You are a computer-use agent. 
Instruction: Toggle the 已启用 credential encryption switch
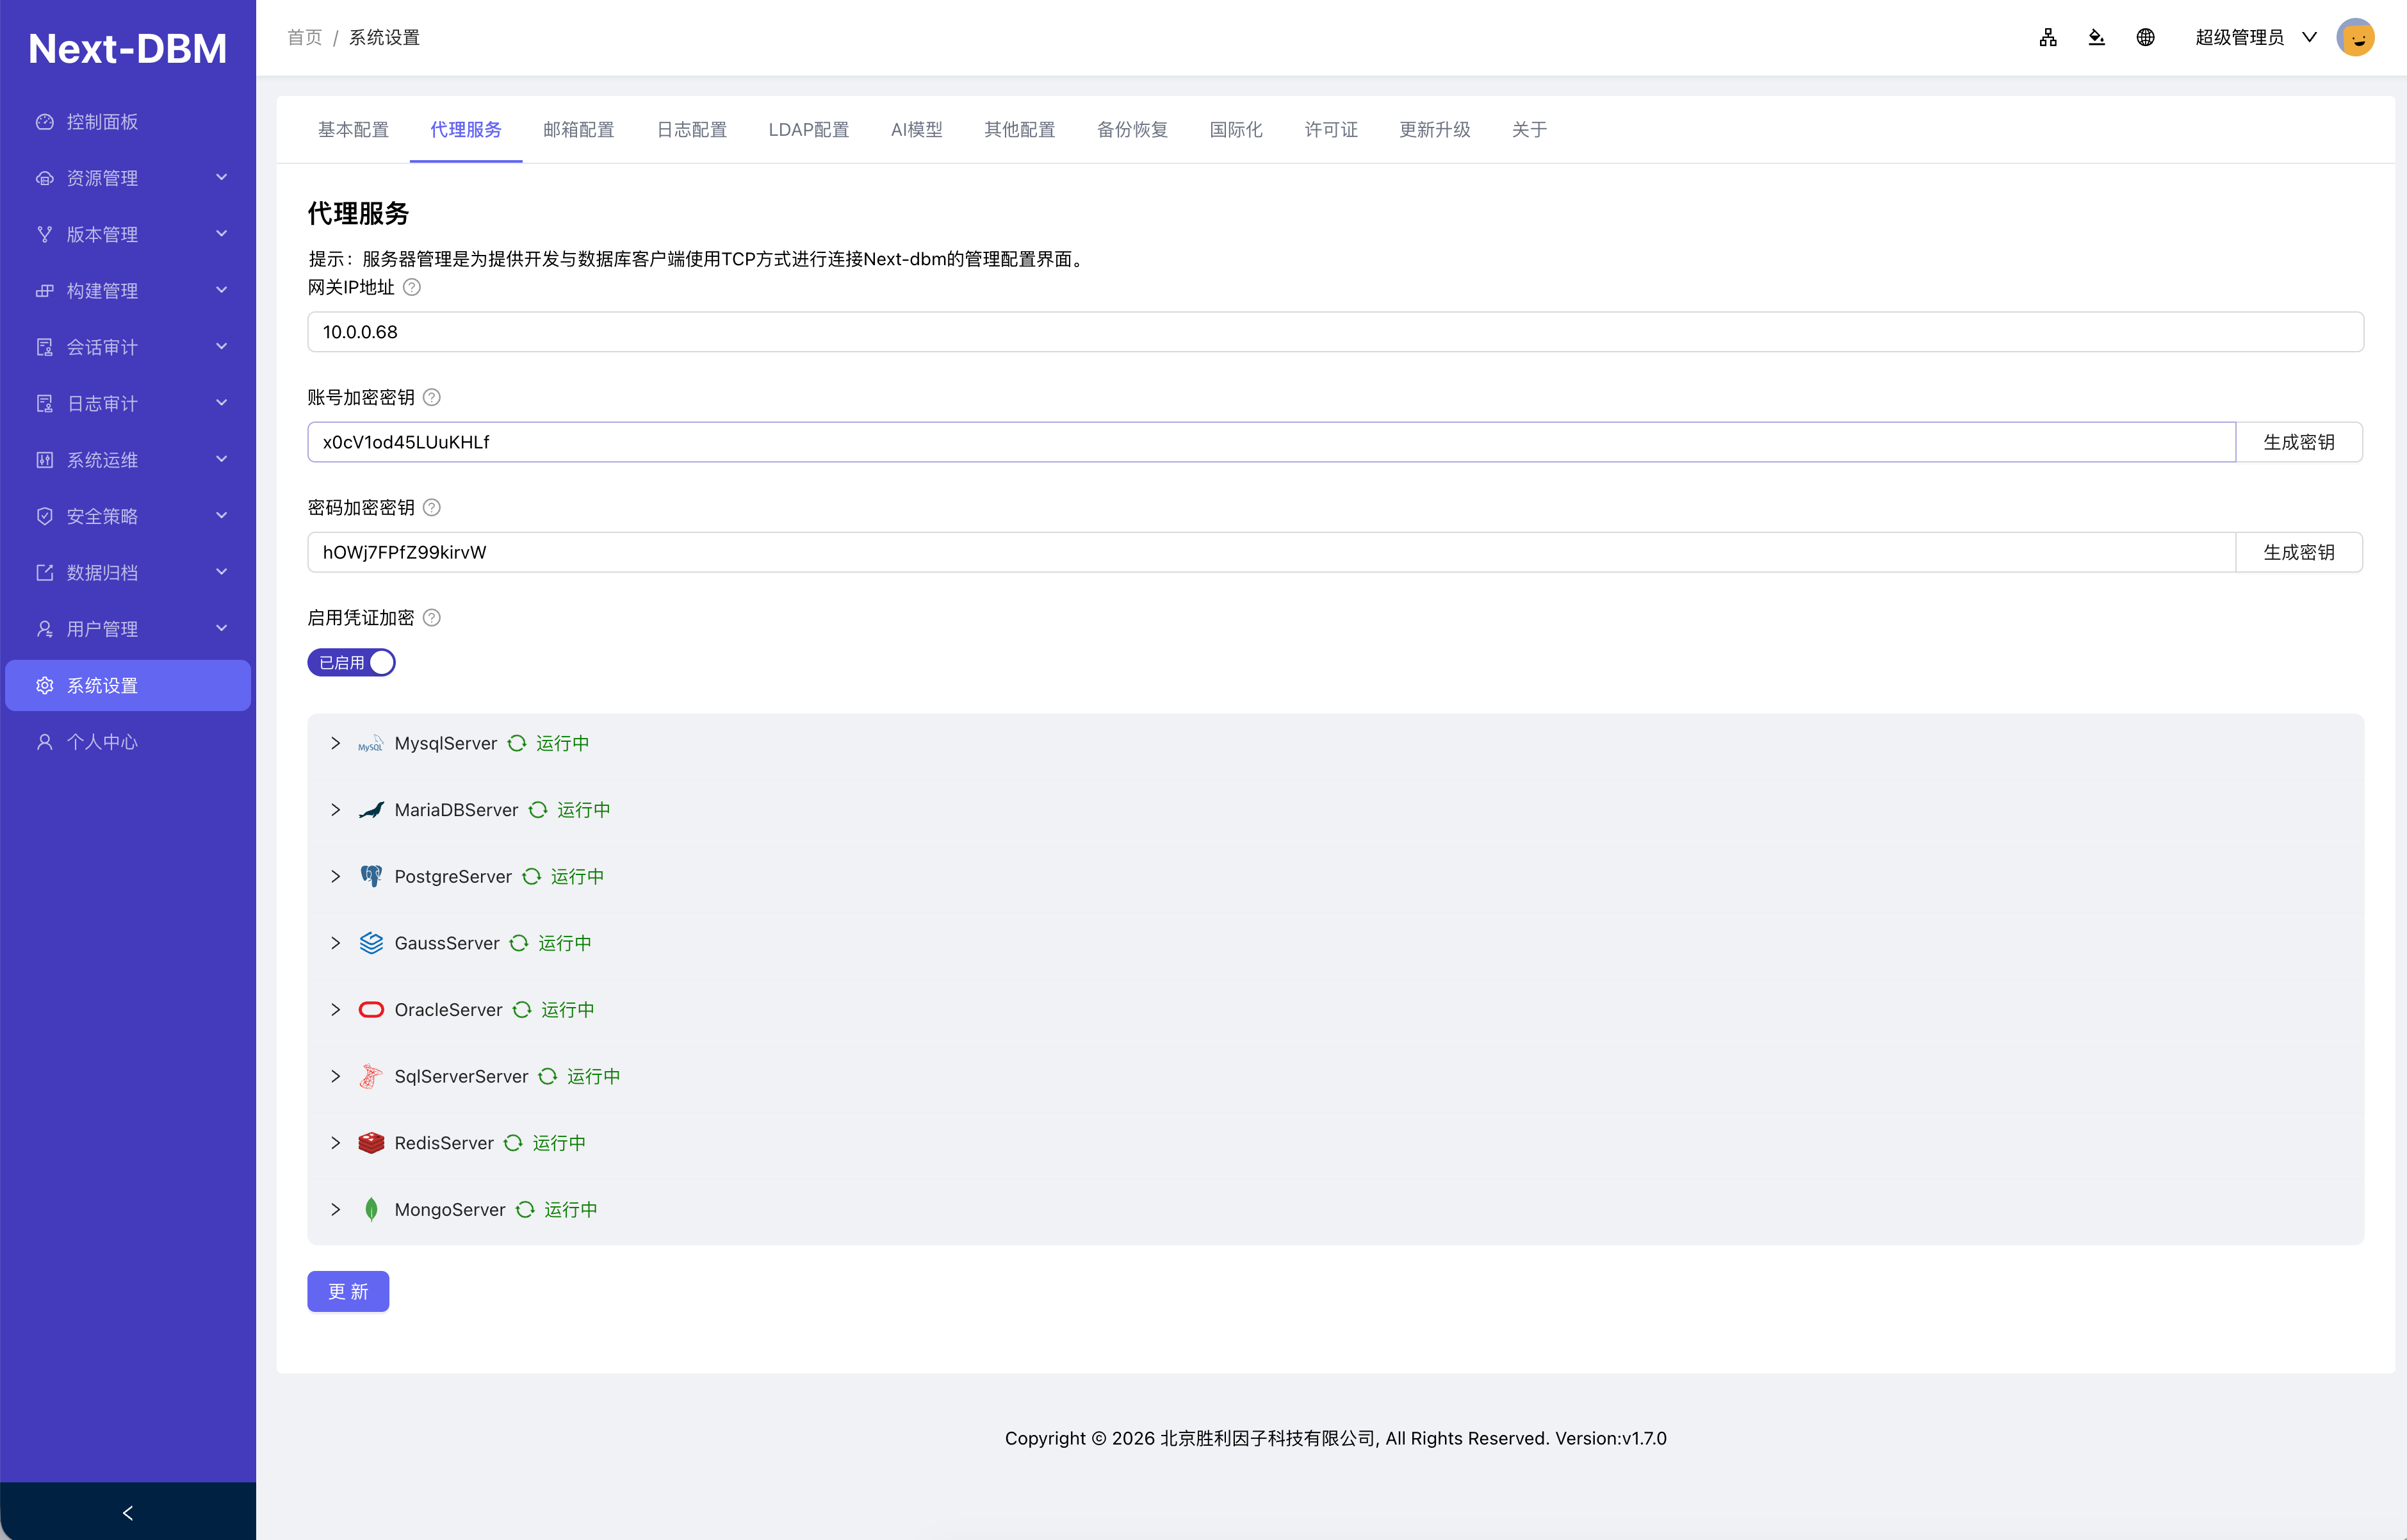coord(351,662)
